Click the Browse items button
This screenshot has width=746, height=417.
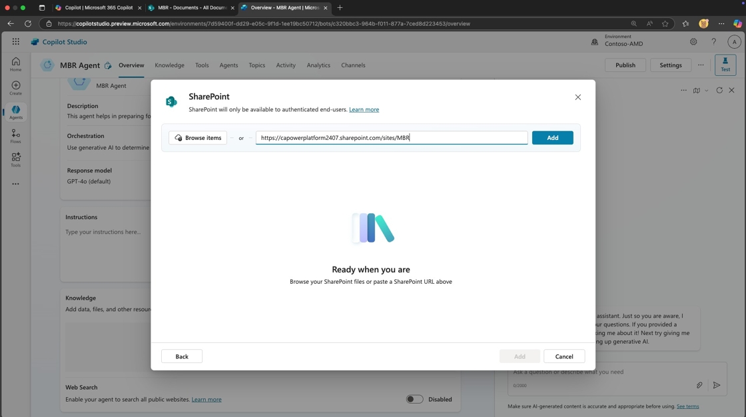click(198, 138)
